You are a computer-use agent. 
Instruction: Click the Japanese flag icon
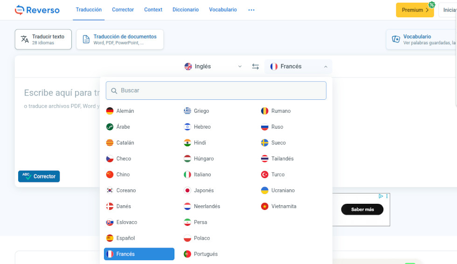187,190
